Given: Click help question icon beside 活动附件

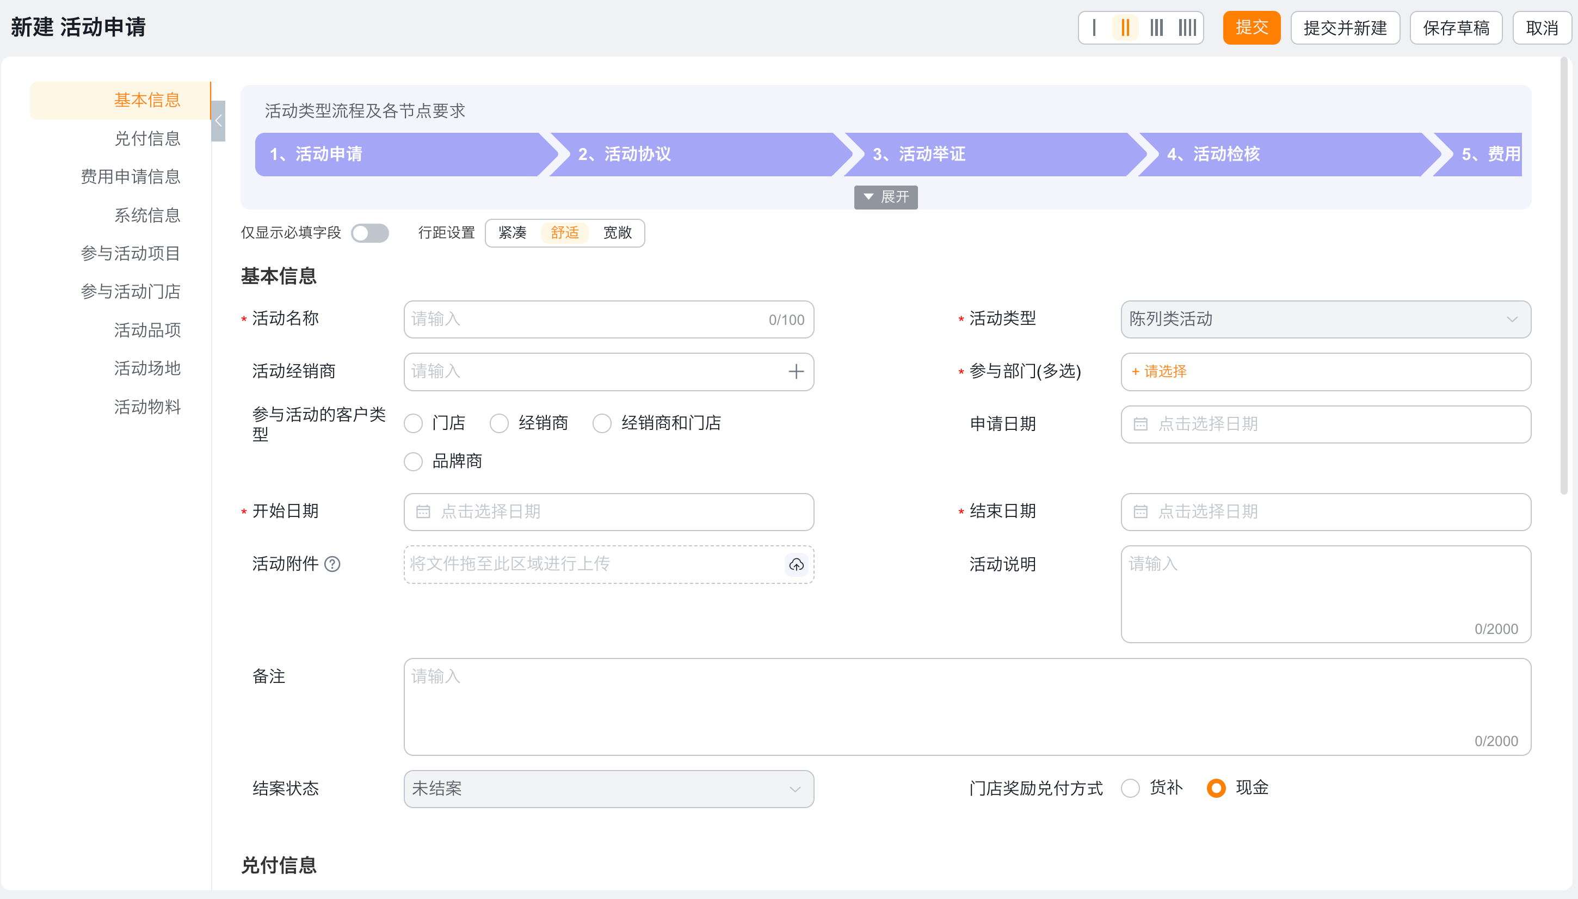Looking at the screenshot, I should click(332, 564).
